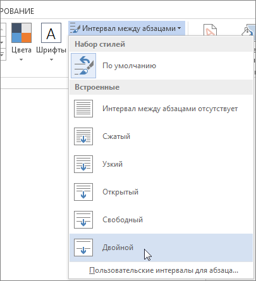The image size is (256, 281).
Task: Click the Шрифты letter A icon
Action: (x=51, y=33)
